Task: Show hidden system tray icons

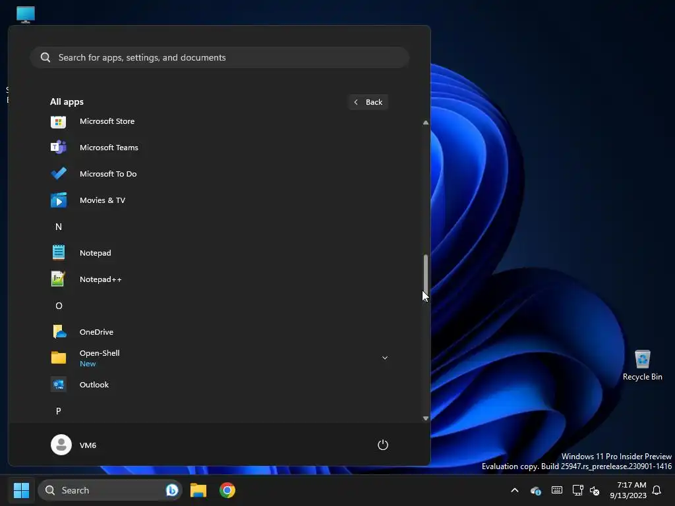Action: (514, 490)
